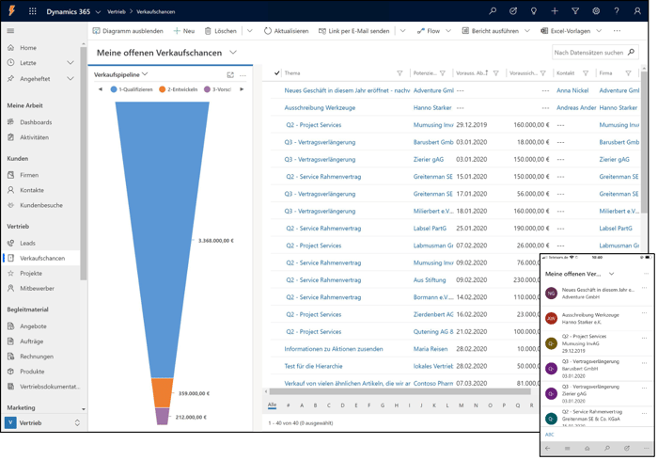
Task: Open Excel-Vorlagen dropdown chevron
Action: (x=599, y=31)
